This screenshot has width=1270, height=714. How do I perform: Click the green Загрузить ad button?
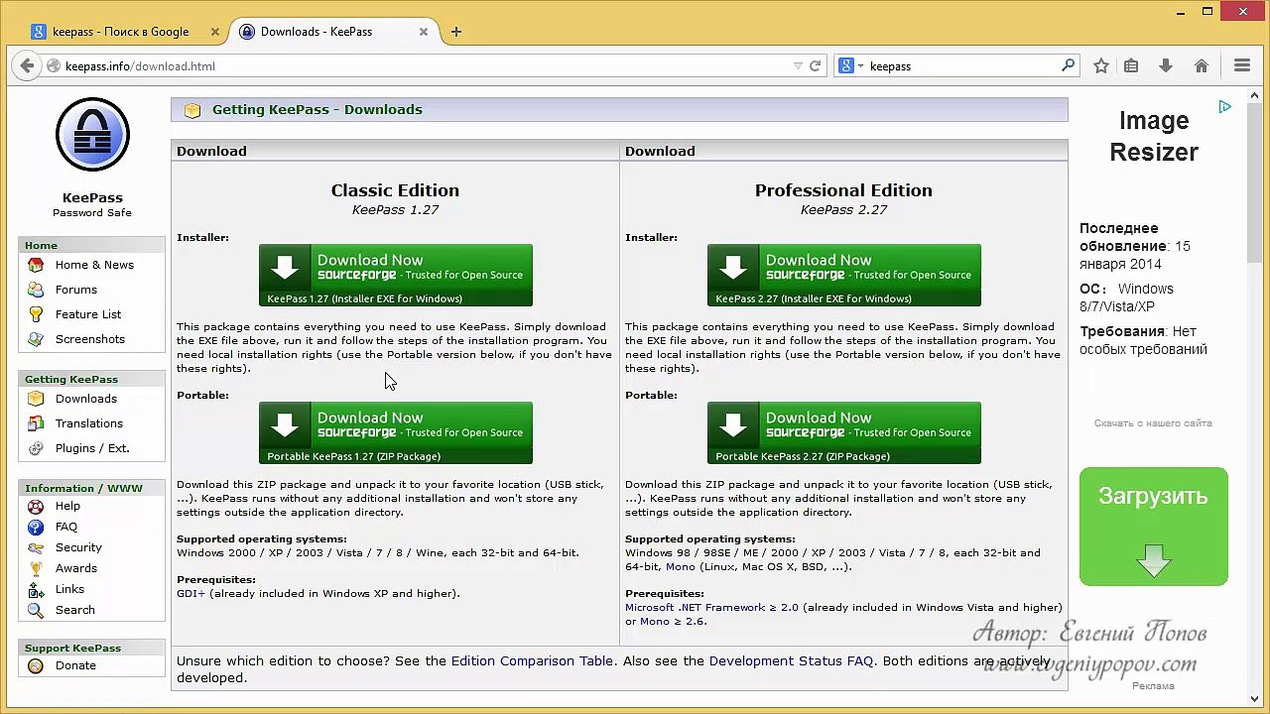point(1154,527)
